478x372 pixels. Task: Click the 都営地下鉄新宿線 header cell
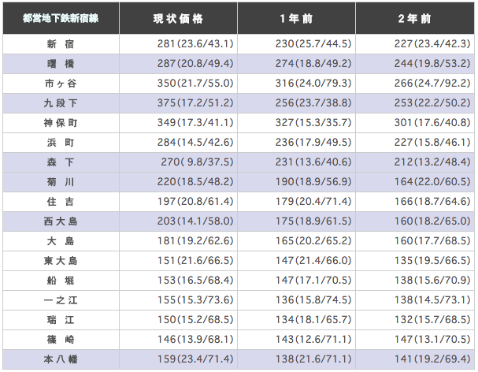[61, 18]
